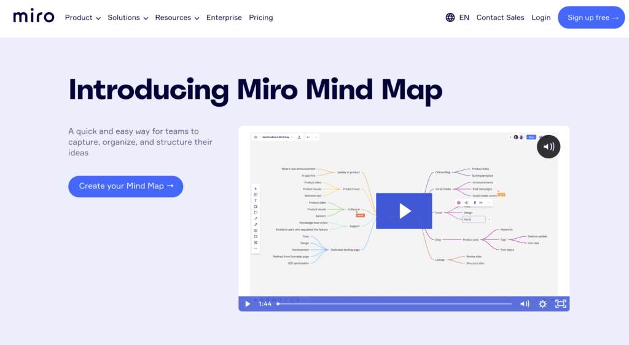Click Create your Mind Map button
This screenshot has width=629, height=345.
click(125, 187)
